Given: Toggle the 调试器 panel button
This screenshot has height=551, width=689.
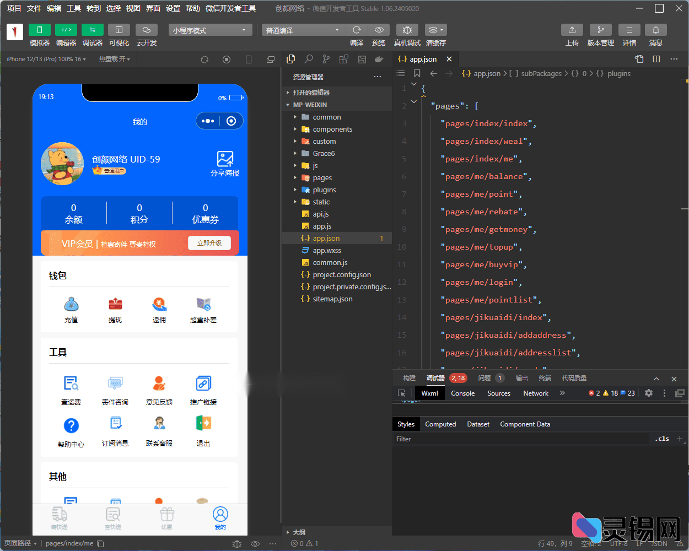Looking at the screenshot, I should click(92, 30).
